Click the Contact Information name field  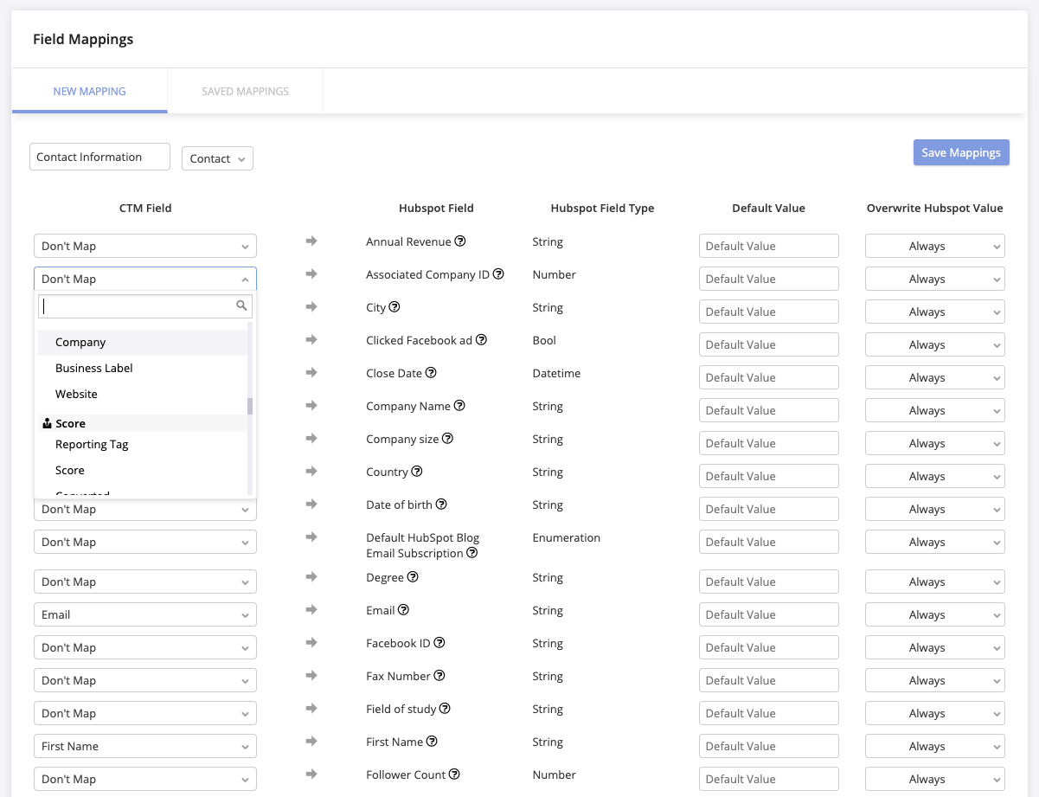pyautogui.click(x=99, y=157)
